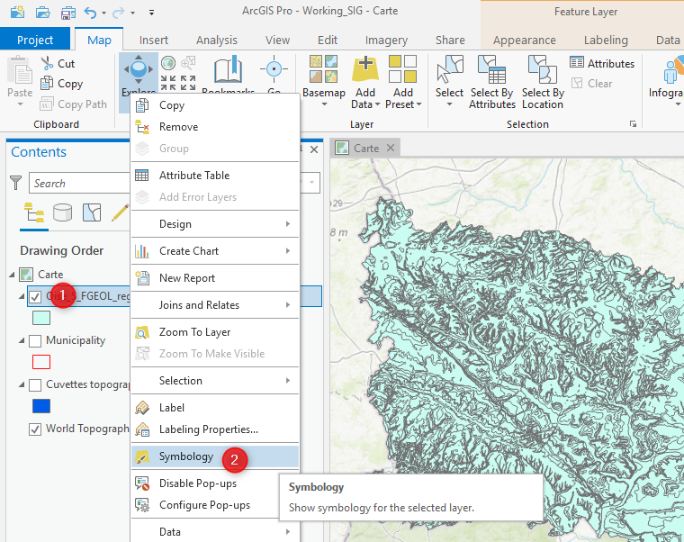Expand the Add Preset dropdown arrow
The image size is (684, 542).
pos(419,104)
